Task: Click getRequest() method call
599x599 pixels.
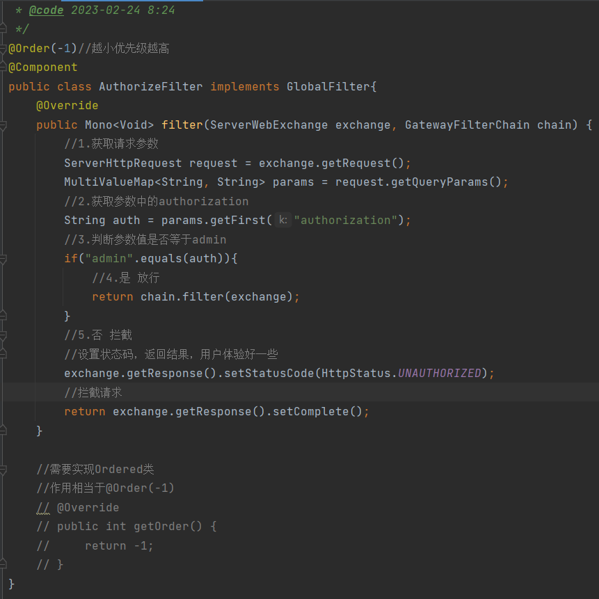Action: 362,163
